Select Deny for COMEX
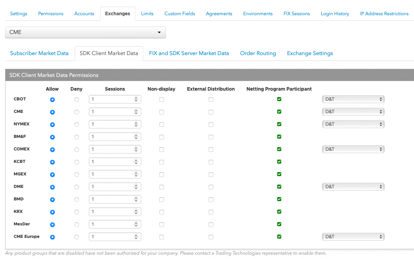Viewport: 414px width, 259px height. (77, 150)
